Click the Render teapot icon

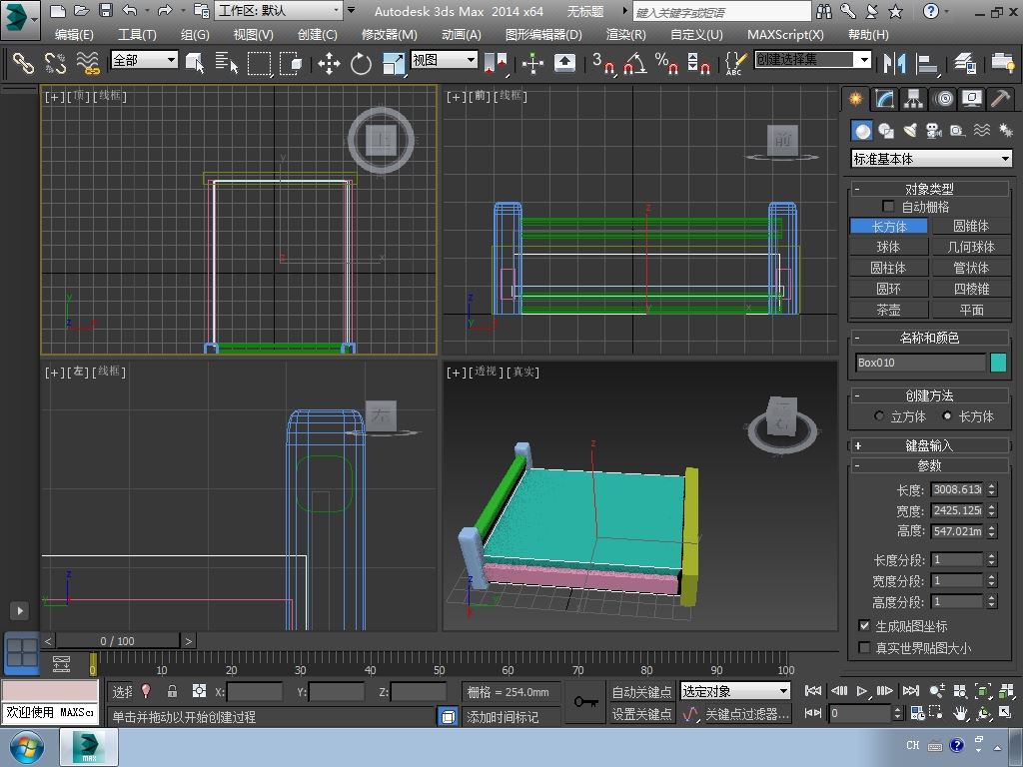pos(1003,63)
